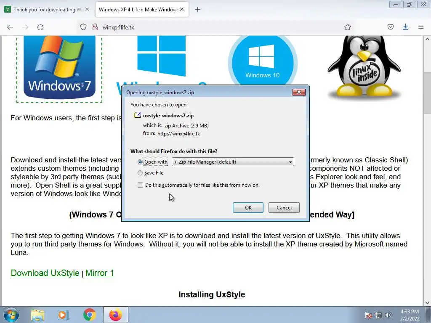The height and width of the screenshot is (323, 431).
Task: Open the 'Mirror 1' download link
Action: [100, 273]
